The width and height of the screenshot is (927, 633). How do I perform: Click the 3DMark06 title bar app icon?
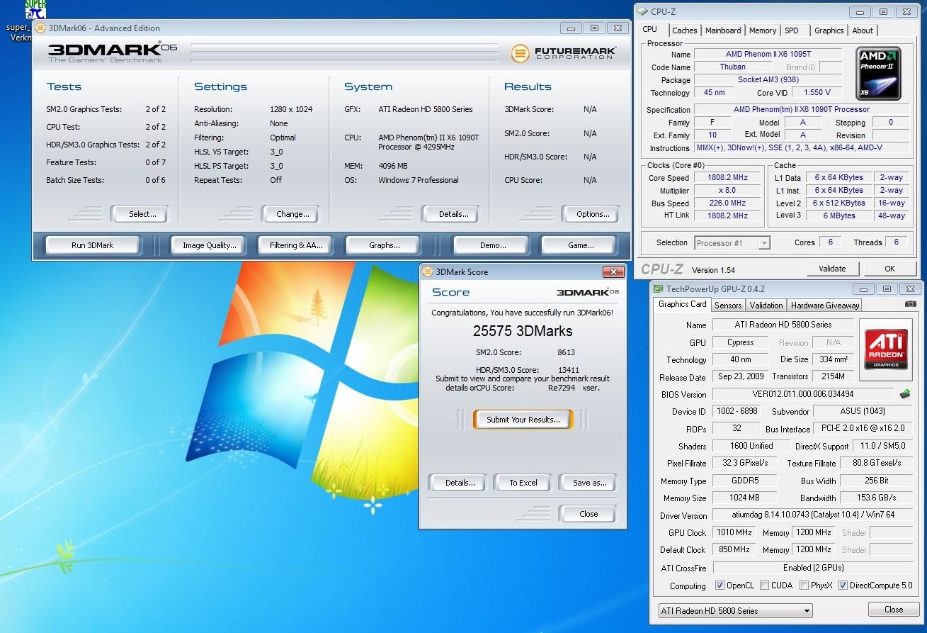tap(40, 28)
